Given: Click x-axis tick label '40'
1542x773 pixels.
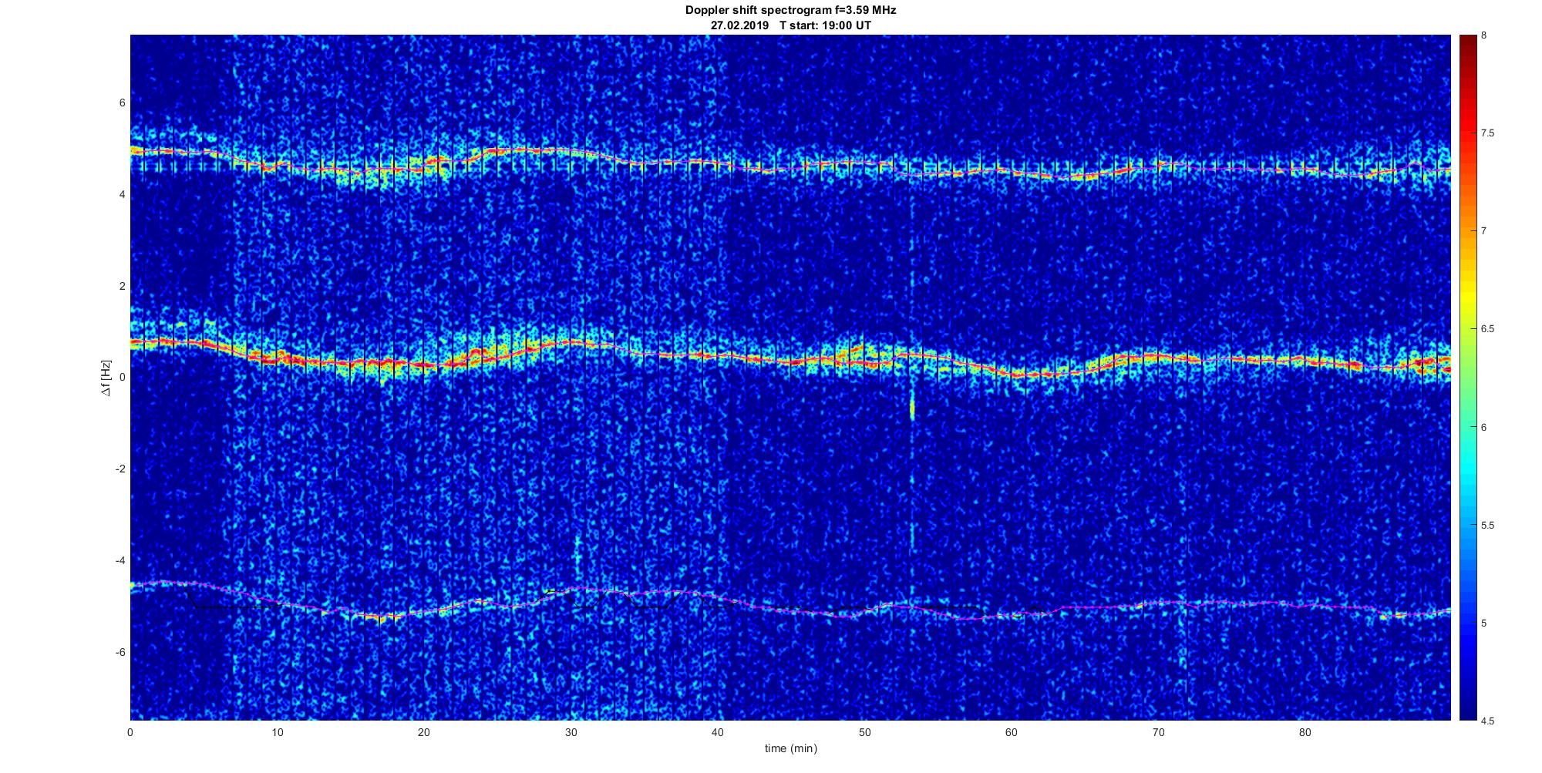Looking at the screenshot, I should [x=718, y=732].
